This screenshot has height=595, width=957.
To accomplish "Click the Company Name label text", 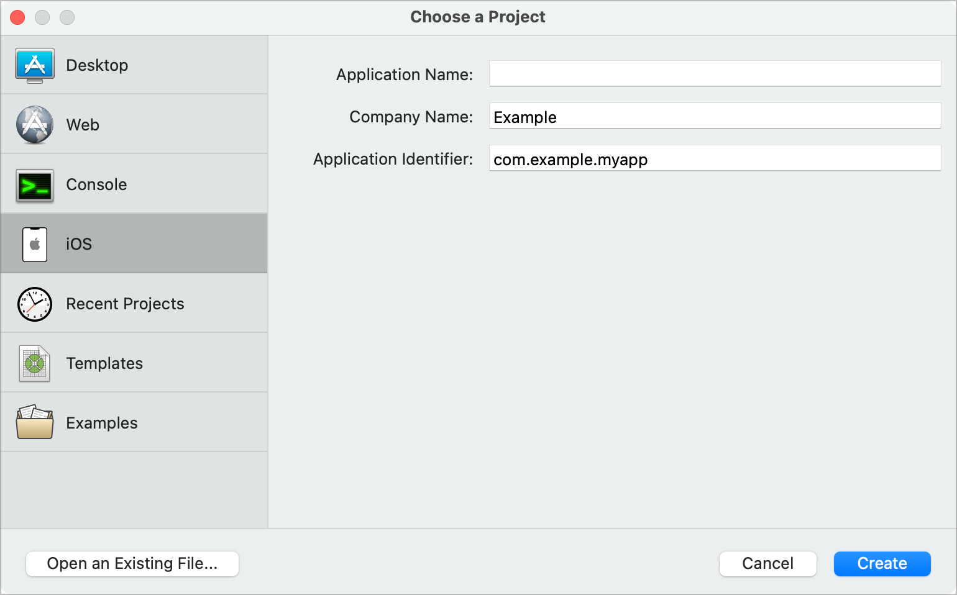I will coord(411,117).
